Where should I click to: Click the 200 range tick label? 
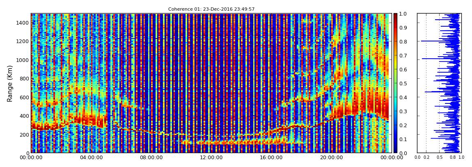click(x=24, y=135)
